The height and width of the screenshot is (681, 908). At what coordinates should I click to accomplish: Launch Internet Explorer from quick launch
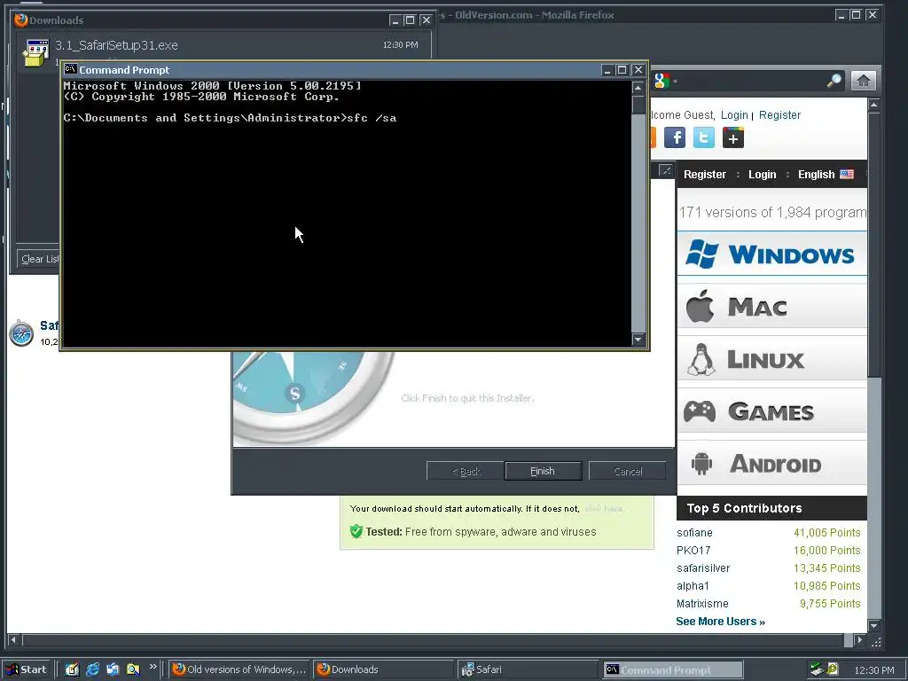pyautogui.click(x=92, y=669)
